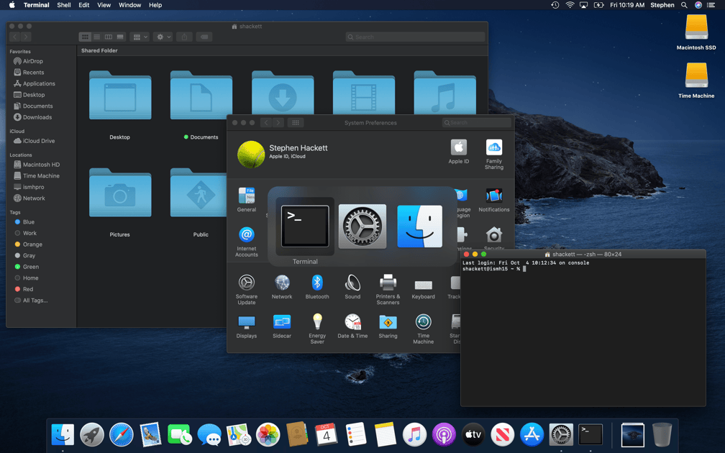Open Date & Time preferences

[x=352, y=326]
